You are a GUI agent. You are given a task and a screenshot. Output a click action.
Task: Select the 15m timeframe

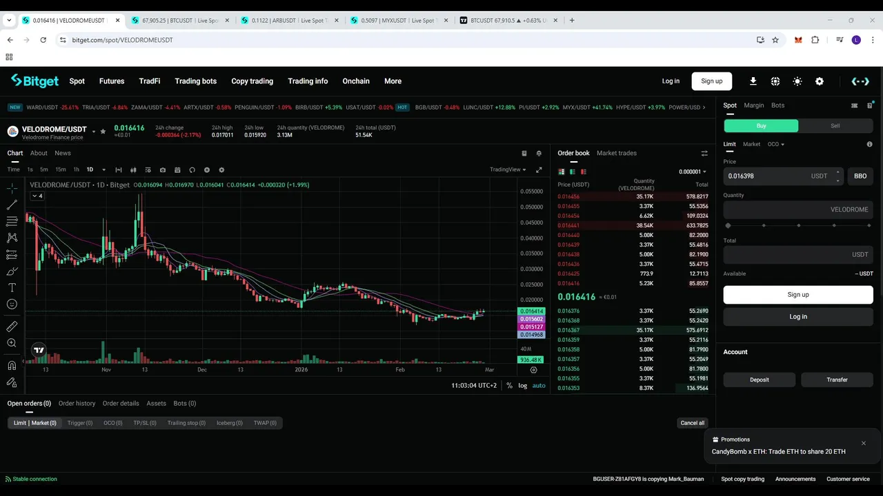(61, 169)
